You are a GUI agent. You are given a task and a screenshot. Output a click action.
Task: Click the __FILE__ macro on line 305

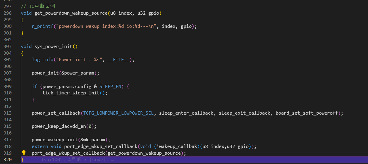tap(118, 60)
